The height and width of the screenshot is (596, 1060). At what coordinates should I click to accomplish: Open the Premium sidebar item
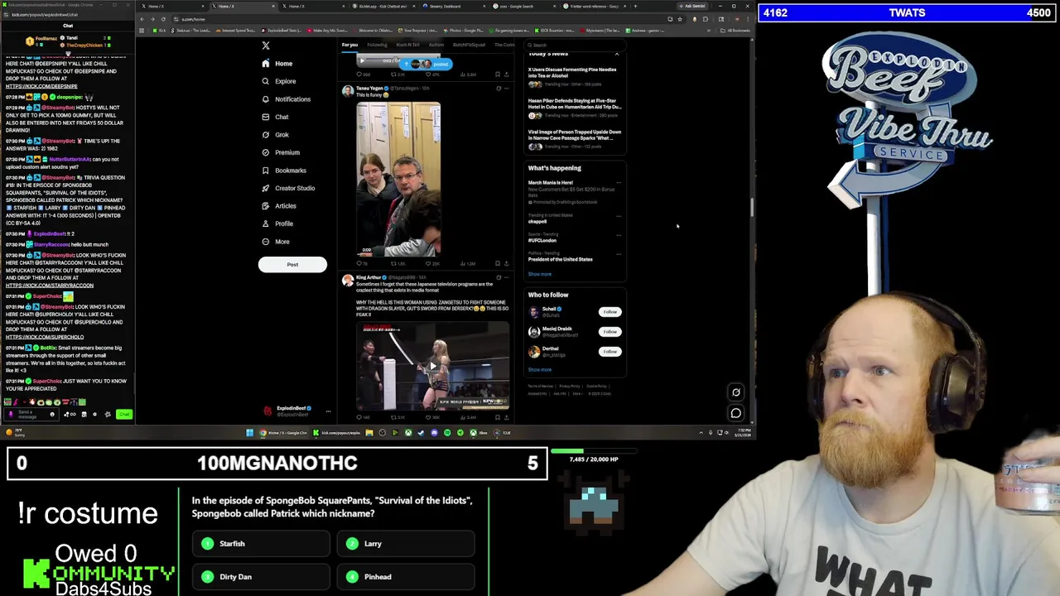click(280, 152)
